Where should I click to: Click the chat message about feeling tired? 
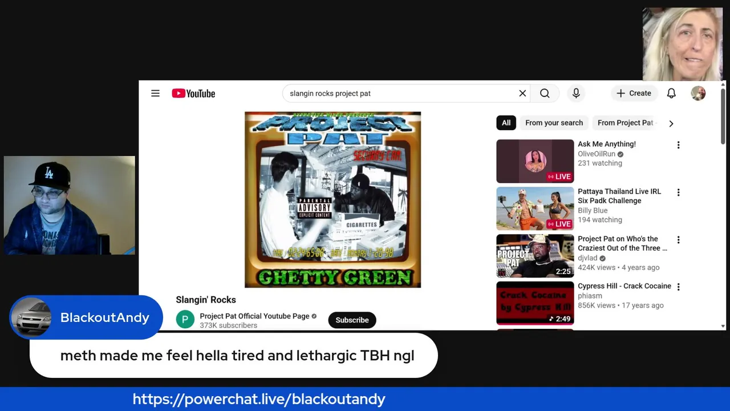(x=234, y=356)
